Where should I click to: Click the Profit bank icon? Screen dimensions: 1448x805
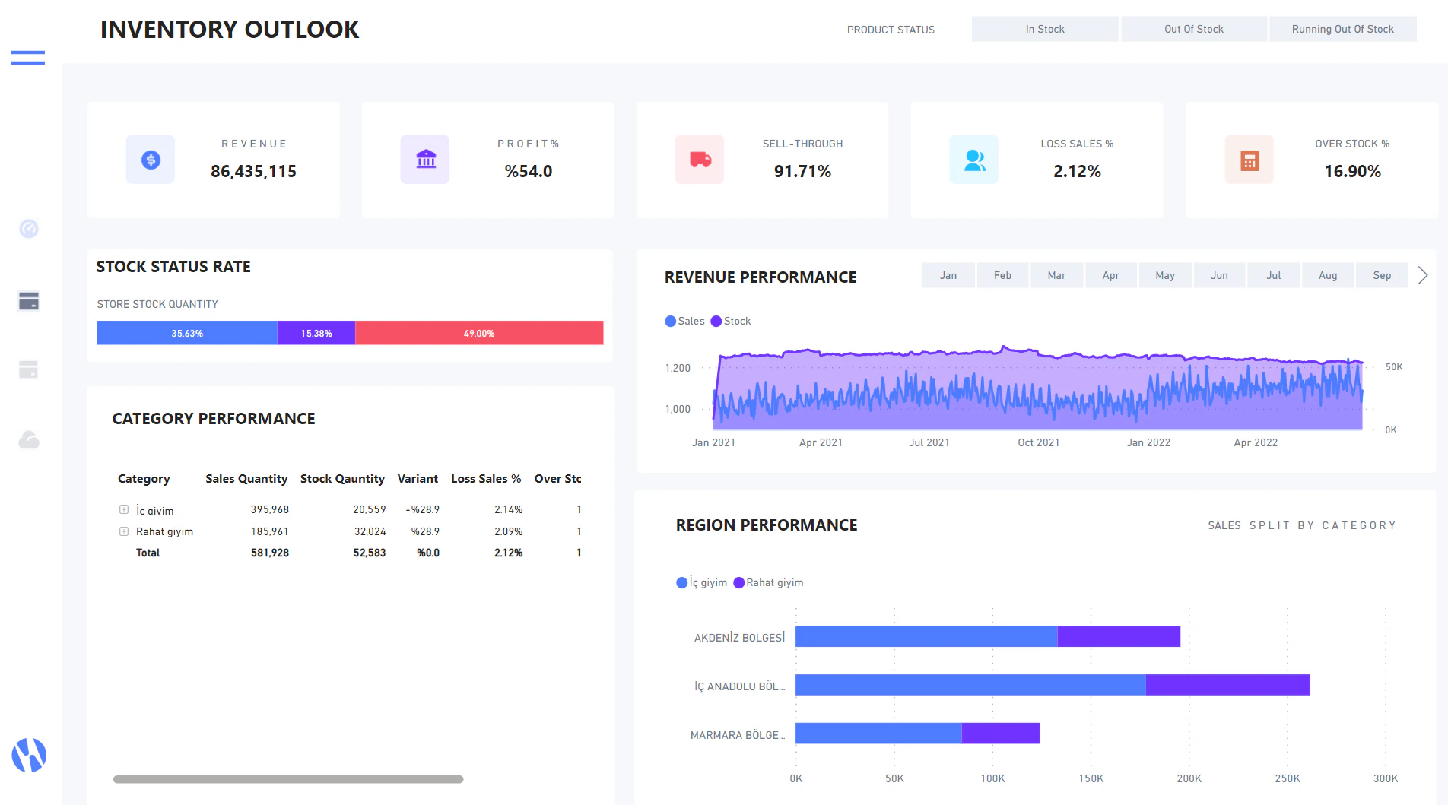click(x=424, y=160)
